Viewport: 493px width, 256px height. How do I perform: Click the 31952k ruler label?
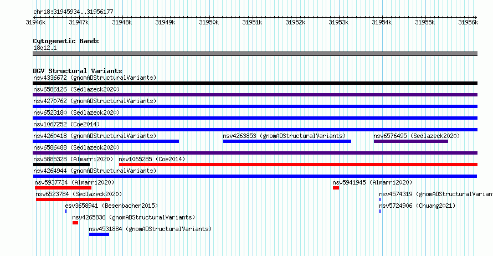295,22
